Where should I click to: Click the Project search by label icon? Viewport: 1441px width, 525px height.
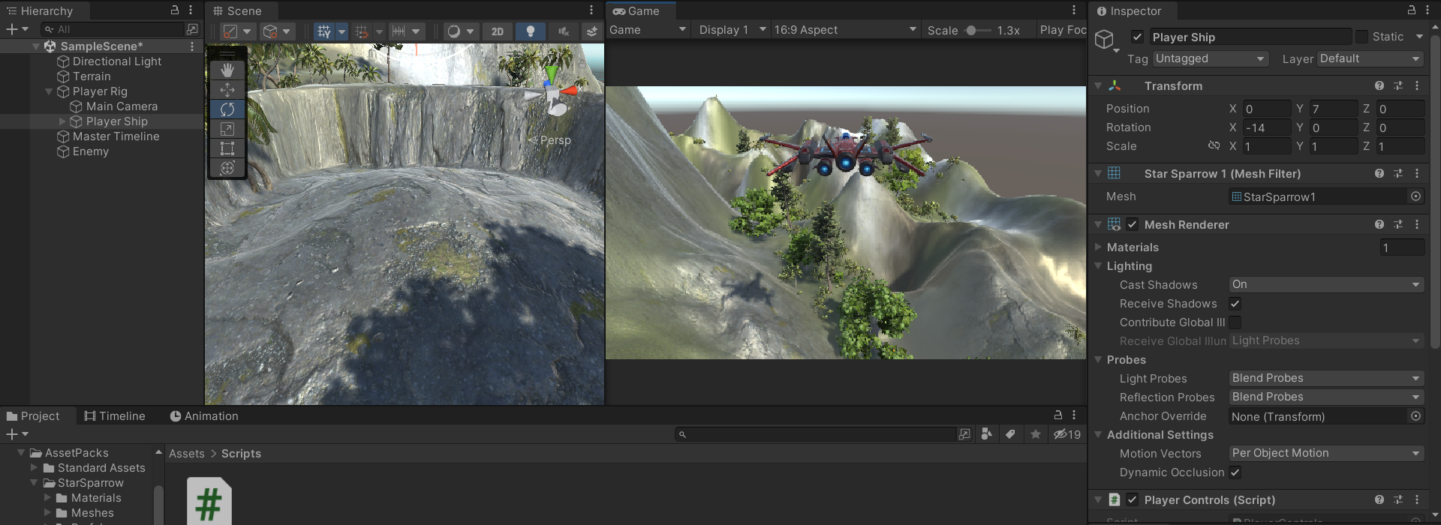[x=1011, y=434]
